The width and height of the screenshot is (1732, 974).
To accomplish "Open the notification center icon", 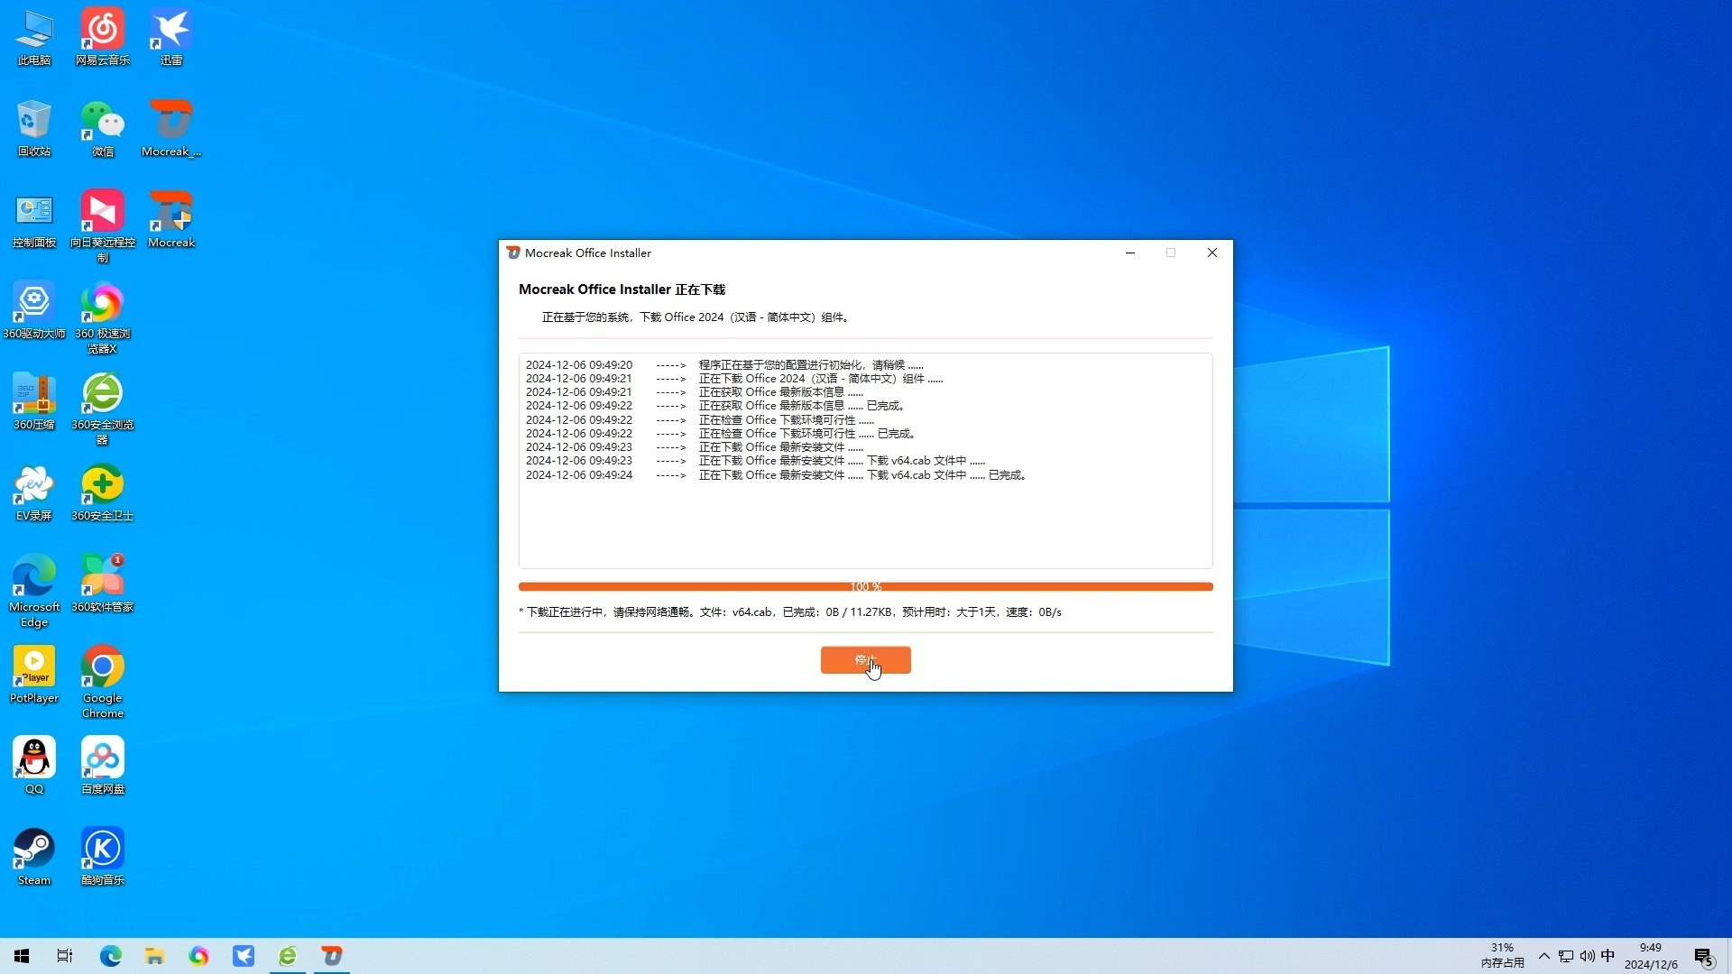I will pos(1704,956).
